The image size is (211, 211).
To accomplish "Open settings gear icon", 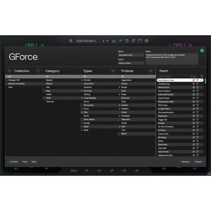I will (x=146, y=41).
